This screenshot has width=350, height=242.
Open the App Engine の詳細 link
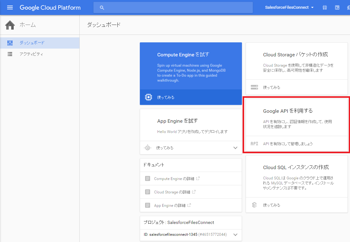pyautogui.click(x=170, y=205)
